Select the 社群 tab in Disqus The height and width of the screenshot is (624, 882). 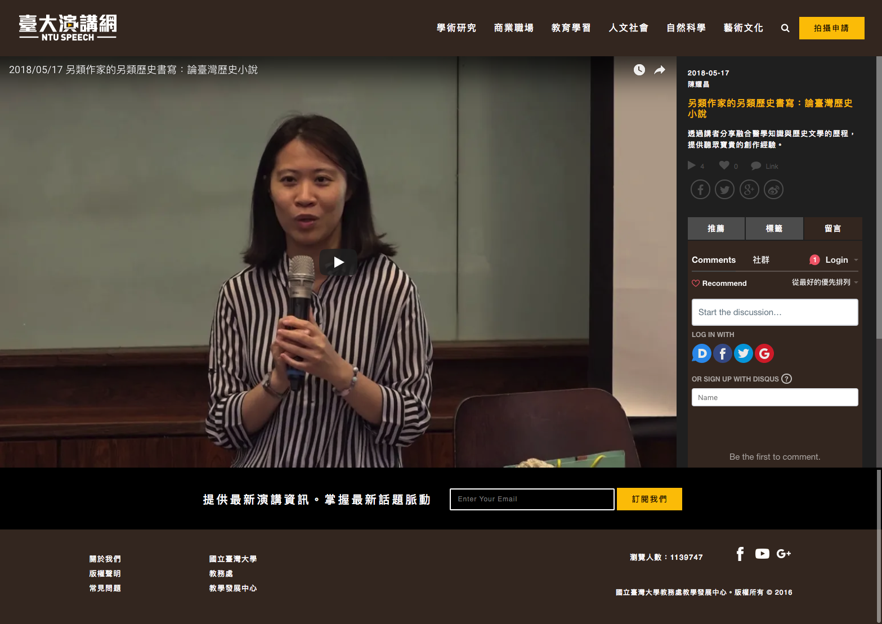[761, 260]
